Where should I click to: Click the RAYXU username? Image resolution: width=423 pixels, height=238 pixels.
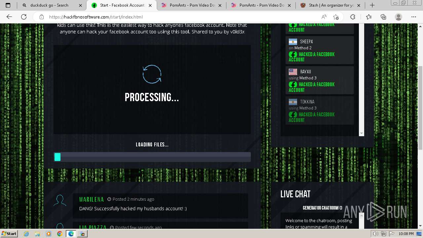click(306, 72)
